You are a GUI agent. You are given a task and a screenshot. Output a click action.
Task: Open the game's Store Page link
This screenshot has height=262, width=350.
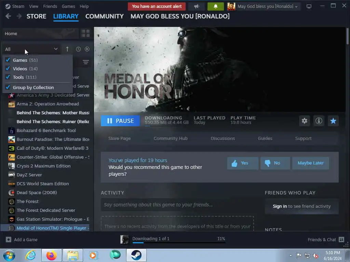tap(119, 139)
